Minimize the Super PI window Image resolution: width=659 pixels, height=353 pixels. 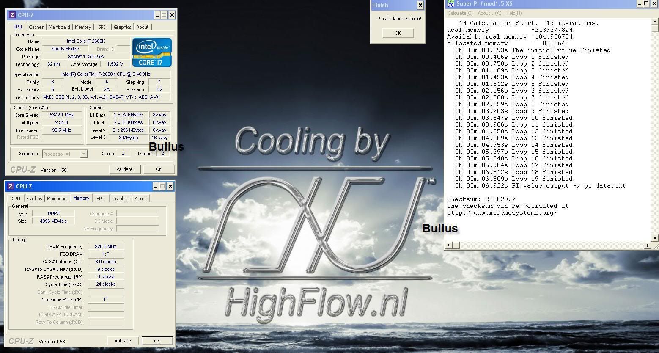640,4
